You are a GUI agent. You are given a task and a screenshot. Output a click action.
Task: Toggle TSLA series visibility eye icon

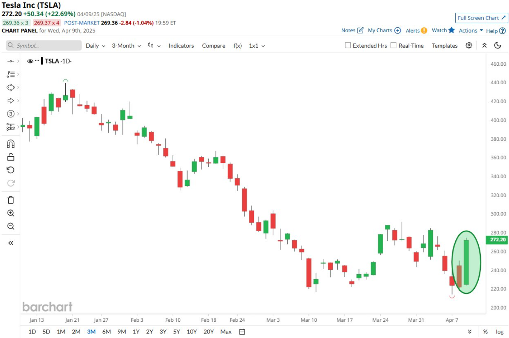click(30, 61)
